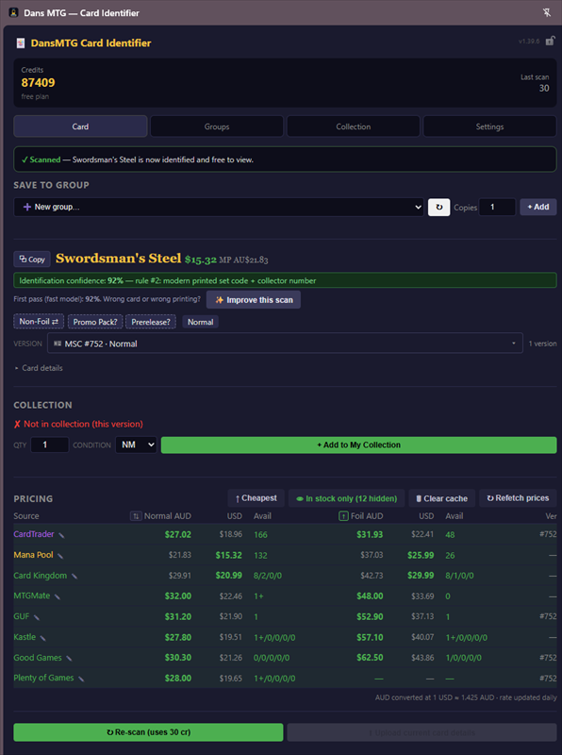Screen dimensions: 562x755
Task: Open the Good Games source link
Action: pyautogui.click(x=38, y=658)
